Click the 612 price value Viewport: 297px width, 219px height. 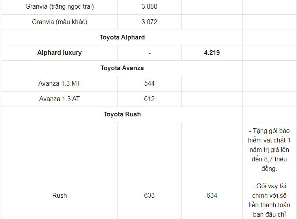coord(149,99)
